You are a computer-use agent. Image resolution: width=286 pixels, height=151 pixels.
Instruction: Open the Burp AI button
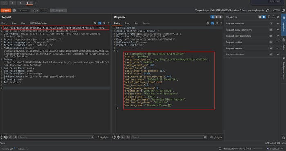point(58,11)
